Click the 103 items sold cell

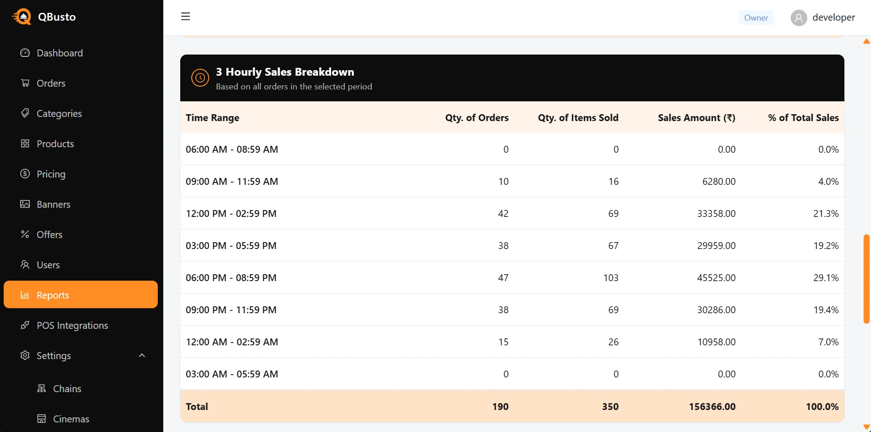(611, 277)
